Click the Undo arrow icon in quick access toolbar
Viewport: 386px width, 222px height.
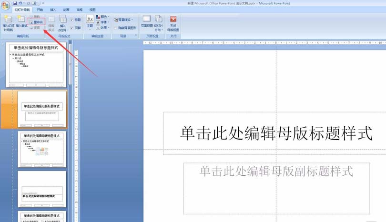pos(20,3)
